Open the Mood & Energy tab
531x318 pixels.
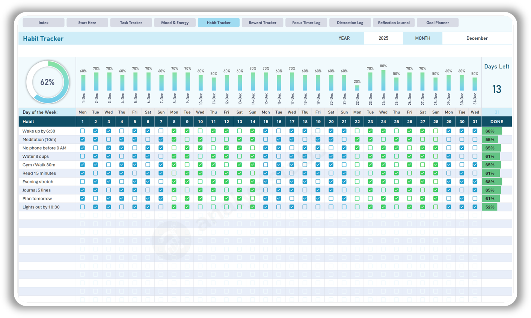[175, 23]
